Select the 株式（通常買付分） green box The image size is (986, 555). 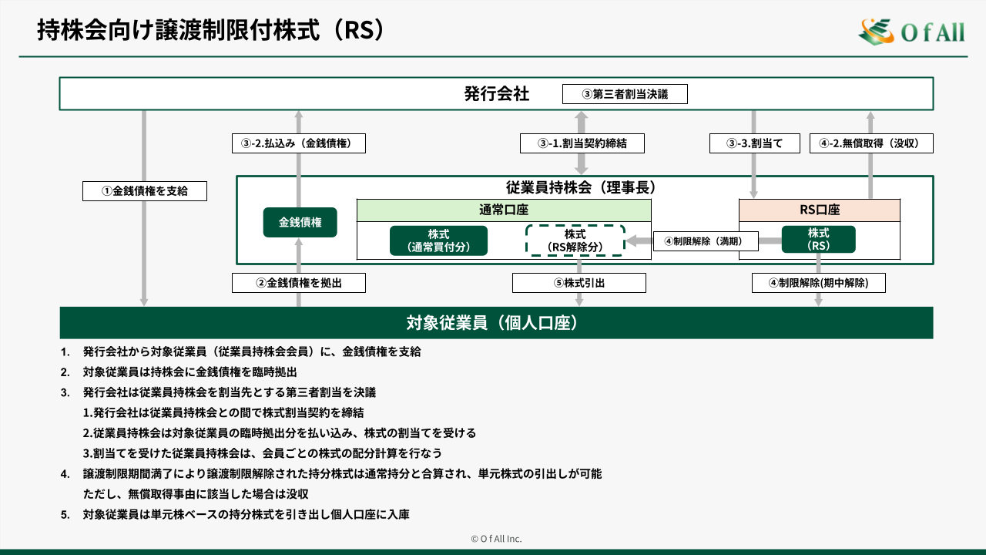[438, 240]
